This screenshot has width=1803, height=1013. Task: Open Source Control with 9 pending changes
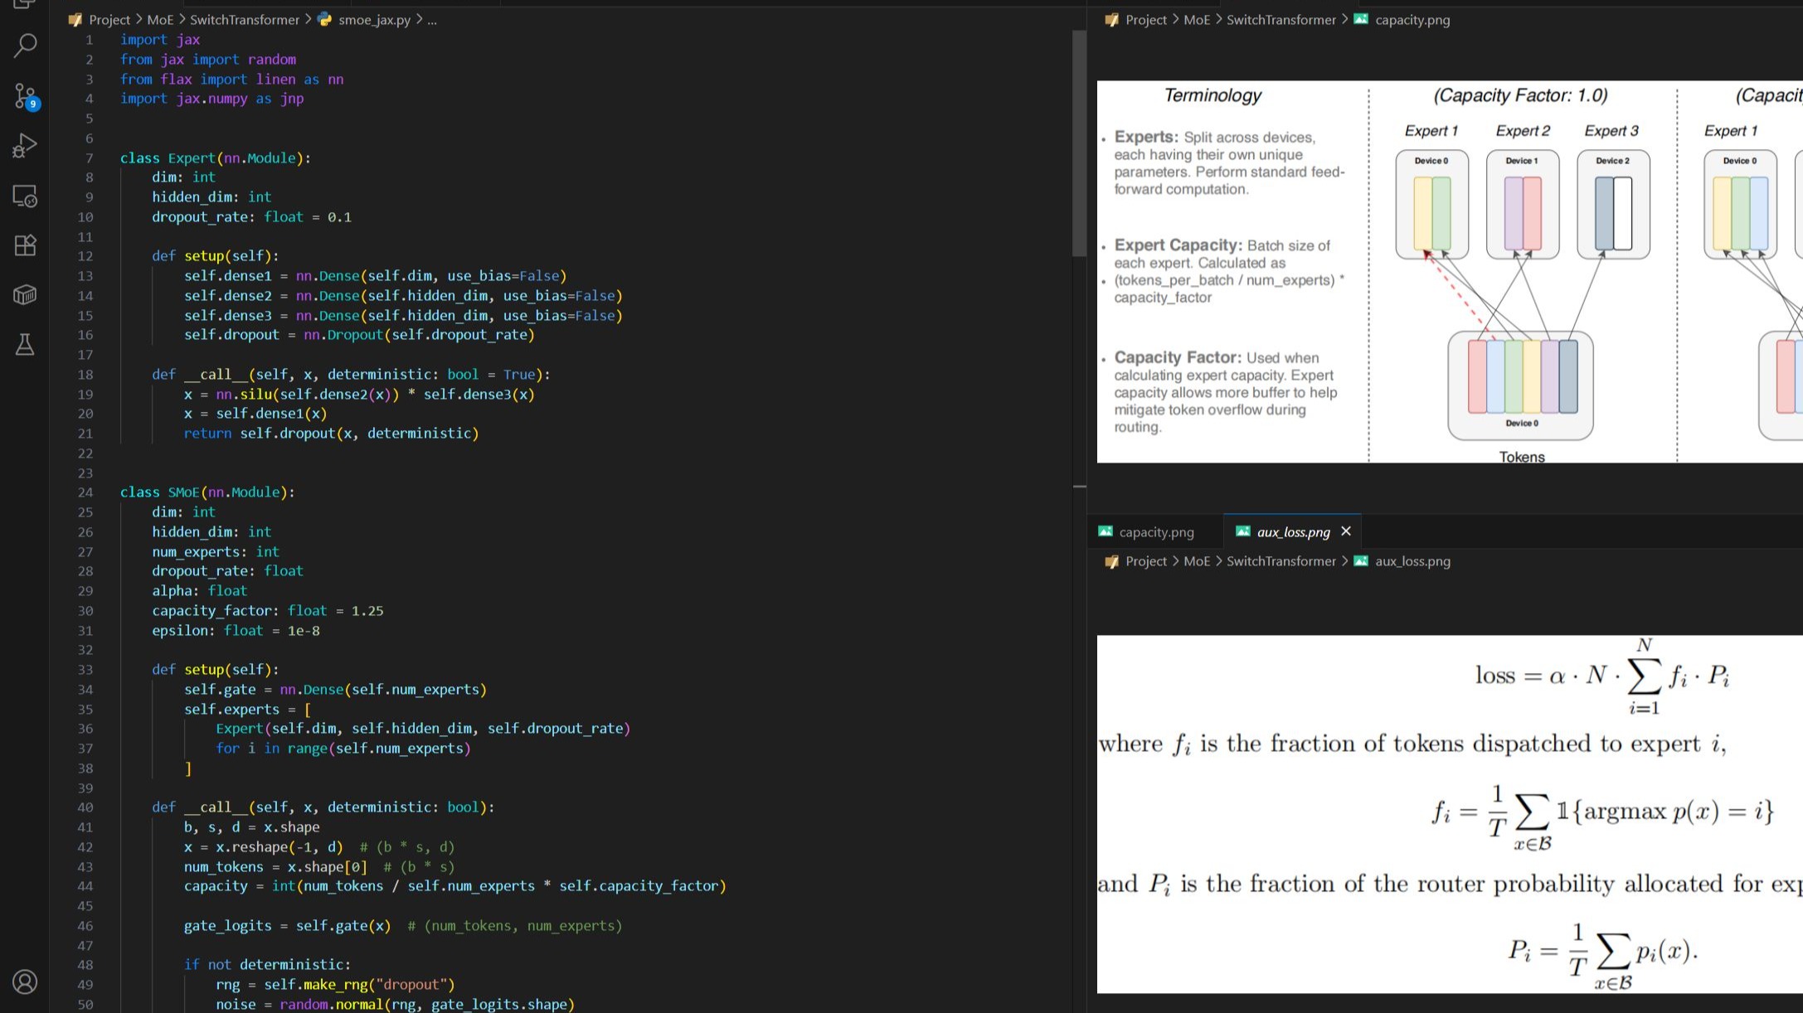[x=25, y=96]
